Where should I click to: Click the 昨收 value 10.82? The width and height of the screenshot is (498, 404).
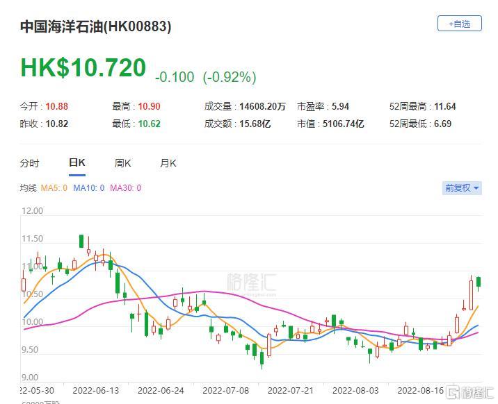[57, 124]
